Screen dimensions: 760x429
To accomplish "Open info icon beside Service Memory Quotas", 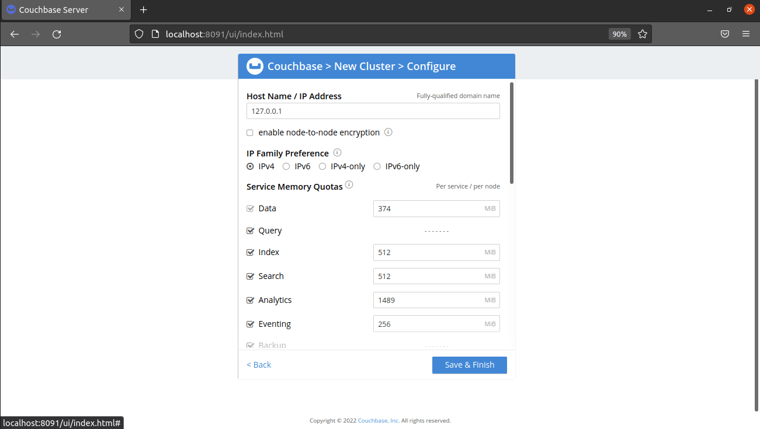I will tap(349, 184).
